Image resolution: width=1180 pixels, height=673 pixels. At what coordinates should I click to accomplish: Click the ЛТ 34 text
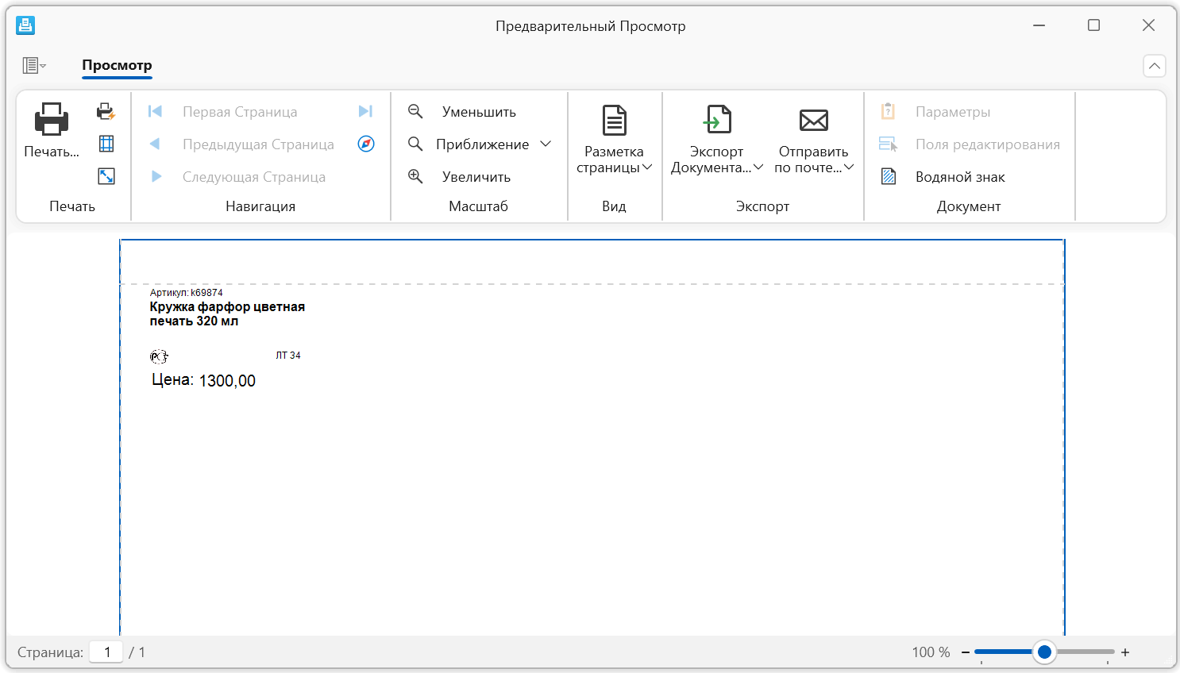click(288, 356)
